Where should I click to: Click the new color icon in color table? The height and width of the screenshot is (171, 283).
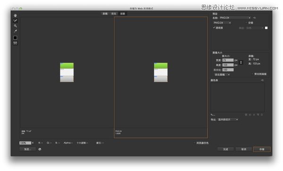coord(258,115)
